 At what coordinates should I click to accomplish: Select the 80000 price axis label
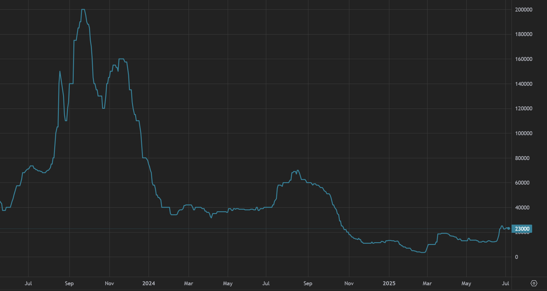click(x=522, y=158)
